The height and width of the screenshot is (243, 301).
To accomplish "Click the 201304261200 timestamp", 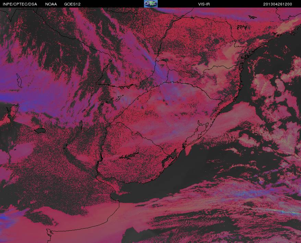I will click(x=278, y=4).
